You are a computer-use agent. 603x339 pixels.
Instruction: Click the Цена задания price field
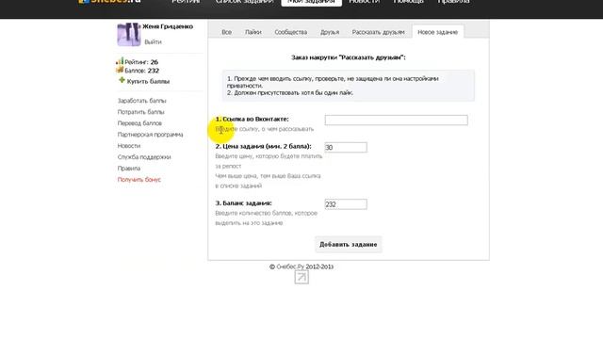[346, 147]
